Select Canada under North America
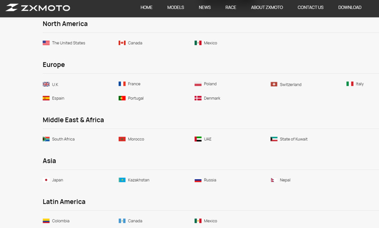This screenshot has width=379, height=228. [x=135, y=43]
